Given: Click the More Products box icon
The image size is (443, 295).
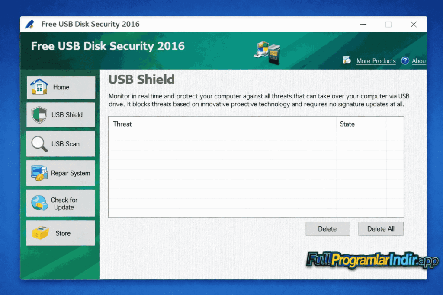Looking at the screenshot, I should [x=347, y=60].
